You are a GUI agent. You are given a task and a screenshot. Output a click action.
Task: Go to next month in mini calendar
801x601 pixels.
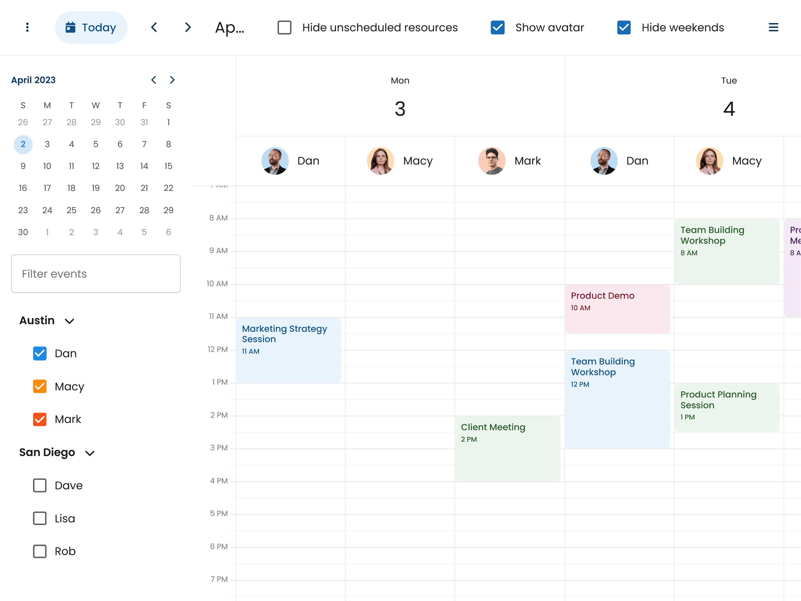point(172,80)
